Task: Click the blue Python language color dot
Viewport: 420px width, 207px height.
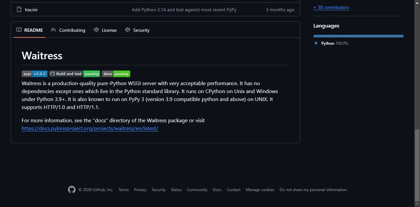Action: (x=316, y=43)
